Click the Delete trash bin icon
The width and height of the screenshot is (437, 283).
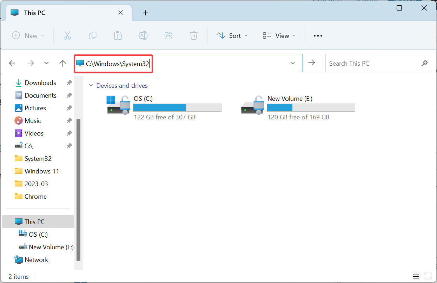click(194, 35)
